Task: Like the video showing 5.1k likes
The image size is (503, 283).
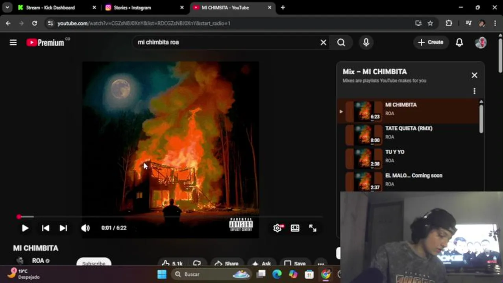Action: (172, 264)
